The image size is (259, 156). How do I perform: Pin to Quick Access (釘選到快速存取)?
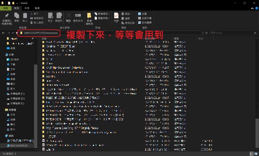click(x=6, y=19)
